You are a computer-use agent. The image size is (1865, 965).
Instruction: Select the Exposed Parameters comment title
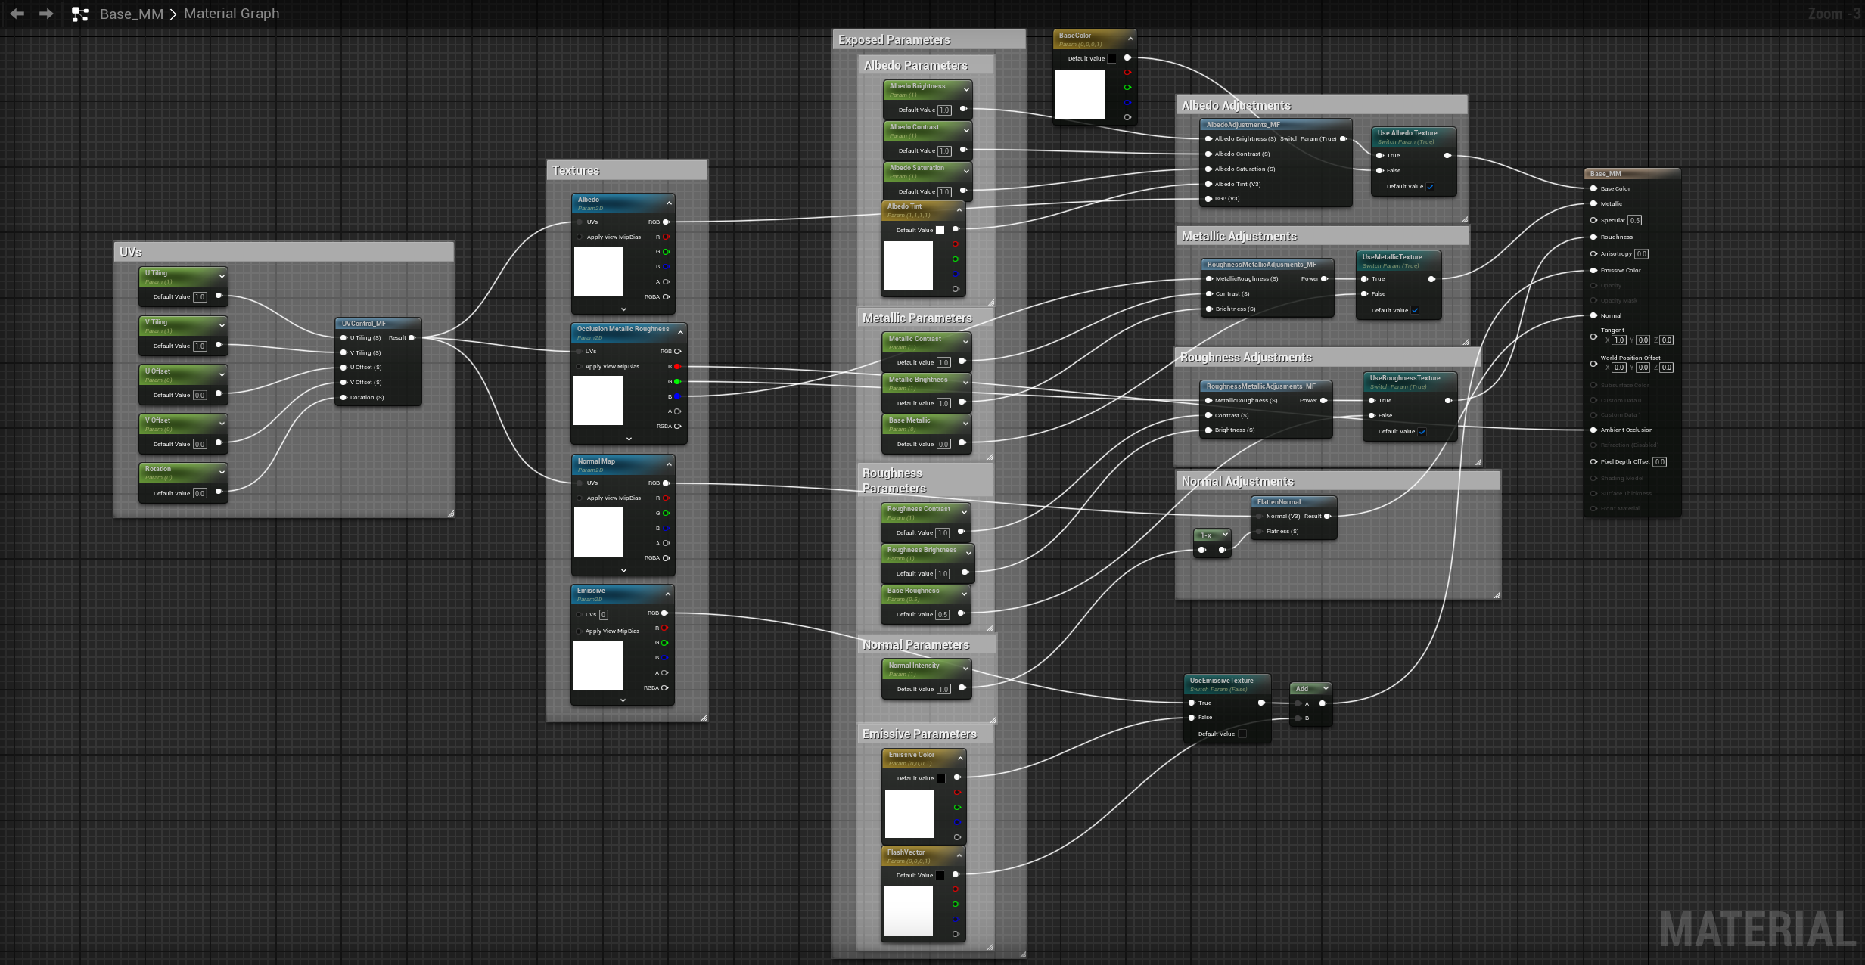(x=894, y=39)
